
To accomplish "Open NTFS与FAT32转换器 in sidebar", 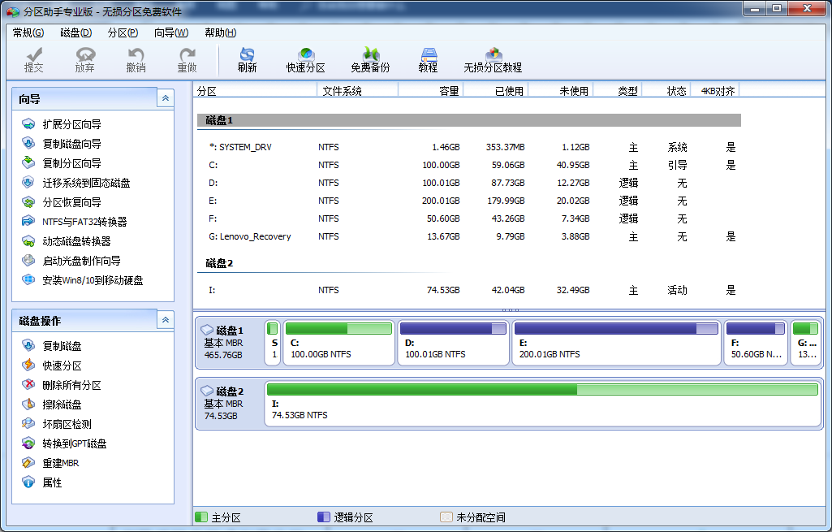I will pyautogui.click(x=84, y=222).
